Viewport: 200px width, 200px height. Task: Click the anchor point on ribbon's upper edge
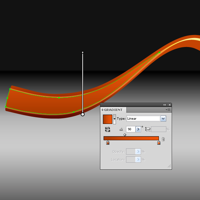pos(59,98)
